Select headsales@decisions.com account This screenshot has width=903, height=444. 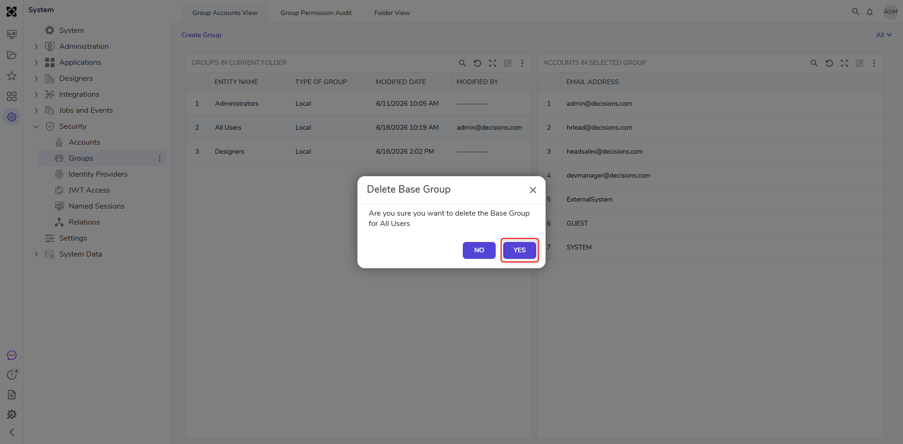coord(710,151)
